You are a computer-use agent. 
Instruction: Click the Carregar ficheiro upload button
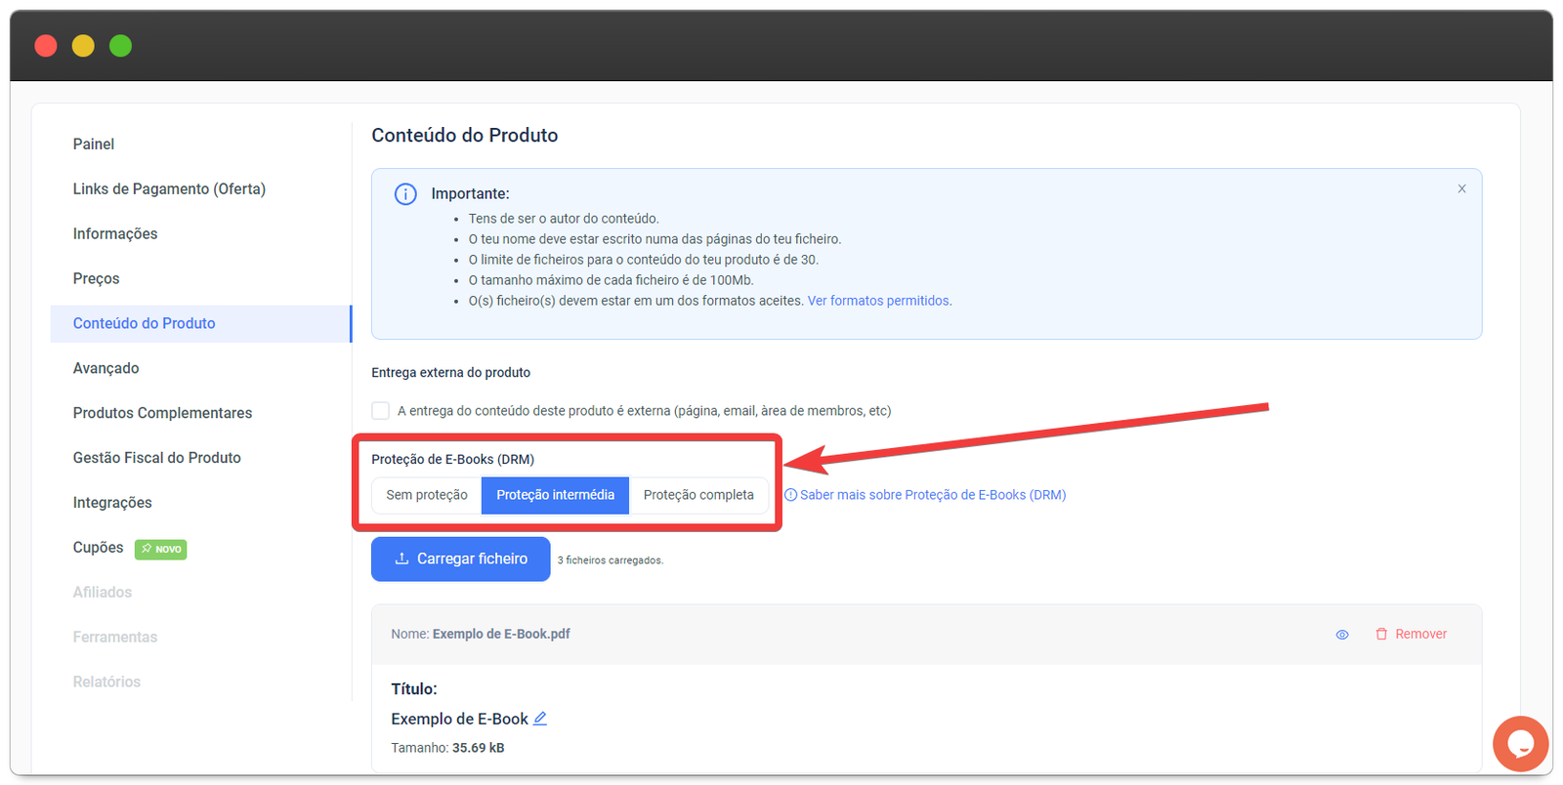[x=460, y=559]
